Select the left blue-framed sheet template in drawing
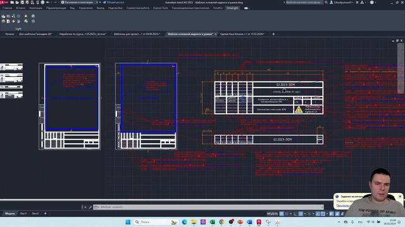 point(72,98)
